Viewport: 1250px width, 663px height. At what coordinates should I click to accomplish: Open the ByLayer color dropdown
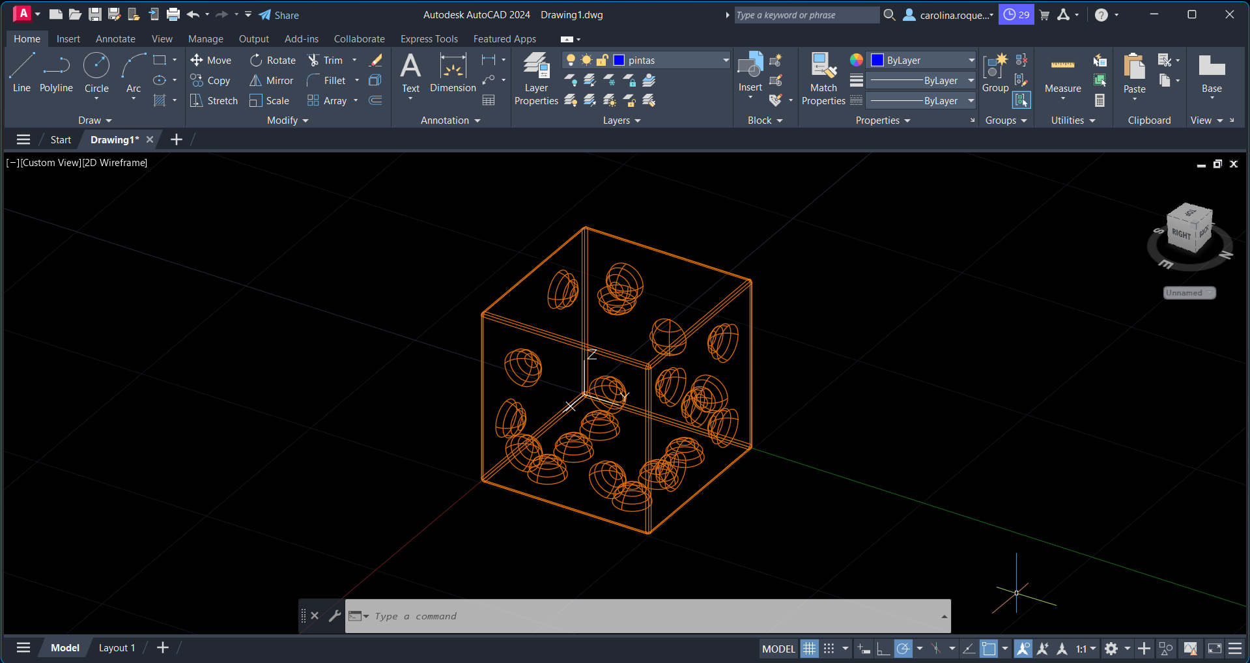971,61
